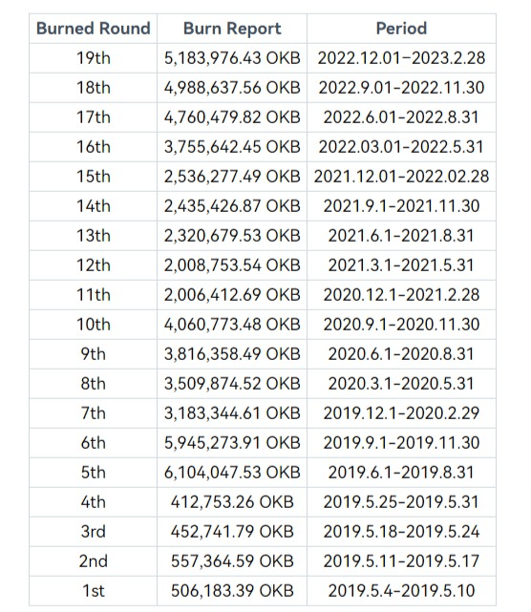The image size is (531, 612).
Task: Click period 2022.12.01–2023.2.28
Action: [x=401, y=58]
